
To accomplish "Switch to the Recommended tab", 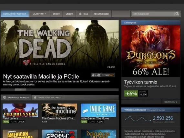I will pyautogui.click(x=101, y=14).
